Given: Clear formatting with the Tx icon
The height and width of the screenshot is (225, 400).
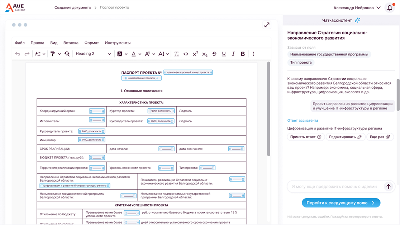Looking at the screenshot, I should pos(176,54).
